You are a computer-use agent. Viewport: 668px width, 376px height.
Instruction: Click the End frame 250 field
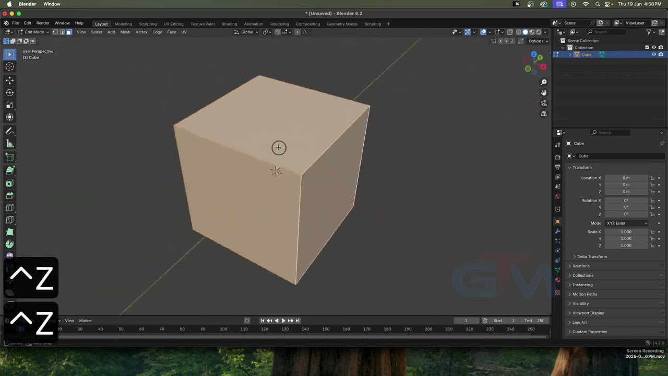click(x=534, y=321)
